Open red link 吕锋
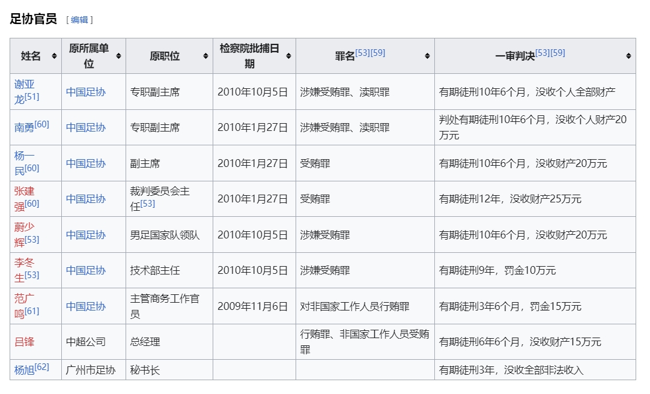Viewport: 650px width, 394px height. pyautogui.click(x=24, y=342)
